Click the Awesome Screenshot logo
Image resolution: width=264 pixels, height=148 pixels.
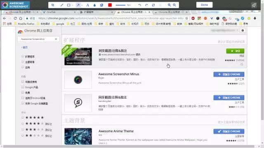[x=16, y=5]
